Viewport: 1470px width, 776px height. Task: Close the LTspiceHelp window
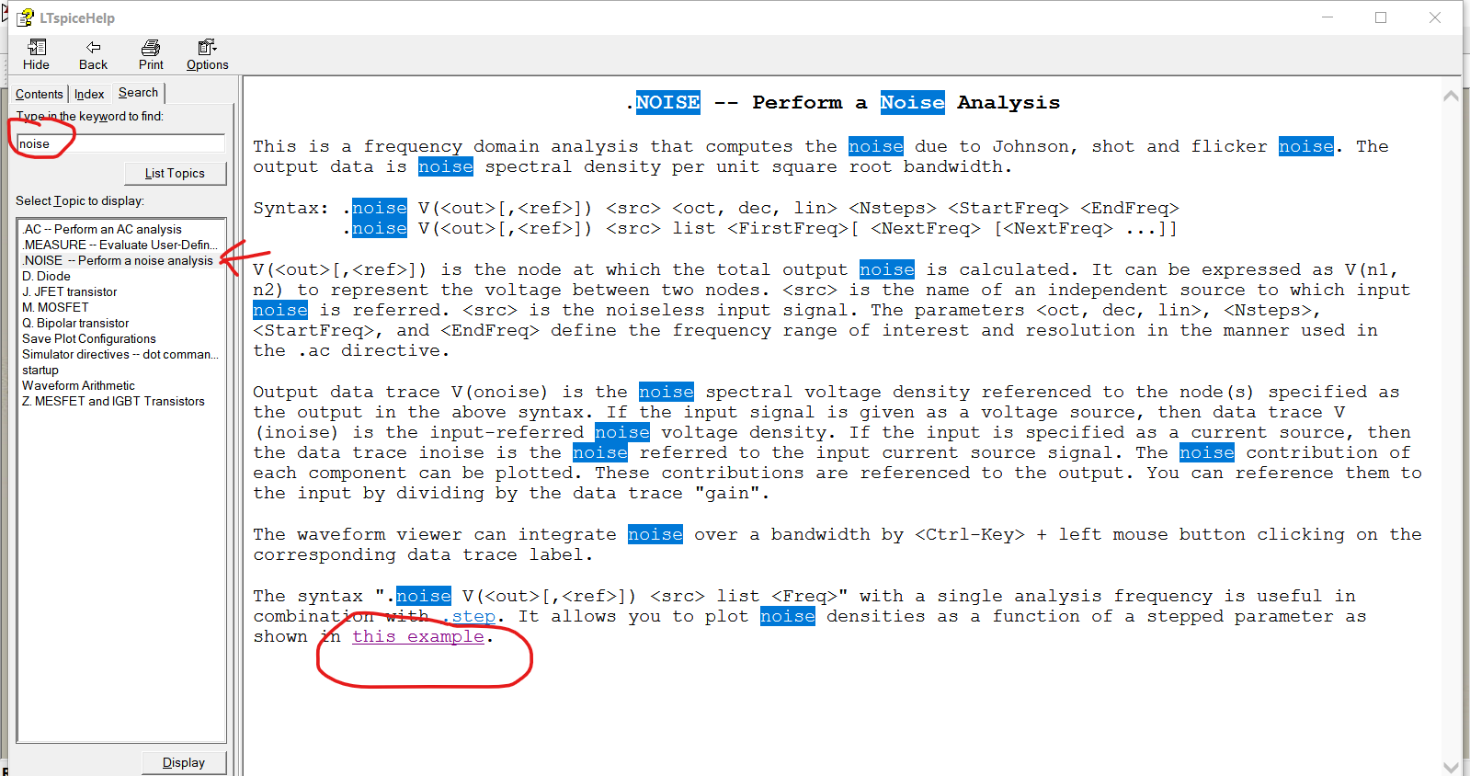pos(1435,17)
